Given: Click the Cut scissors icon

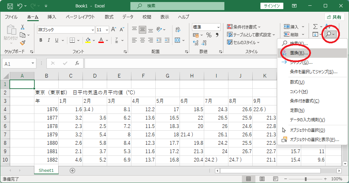Looking at the screenshot, I should coord(23,27).
